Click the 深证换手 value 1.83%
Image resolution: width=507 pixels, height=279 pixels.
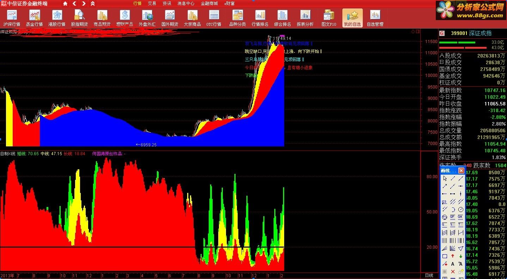click(x=499, y=157)
